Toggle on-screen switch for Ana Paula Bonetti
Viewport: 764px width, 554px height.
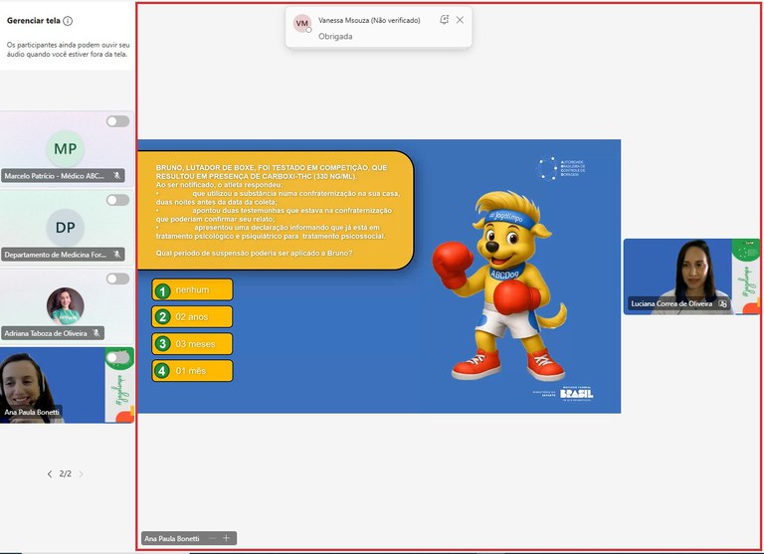(117, 357)
